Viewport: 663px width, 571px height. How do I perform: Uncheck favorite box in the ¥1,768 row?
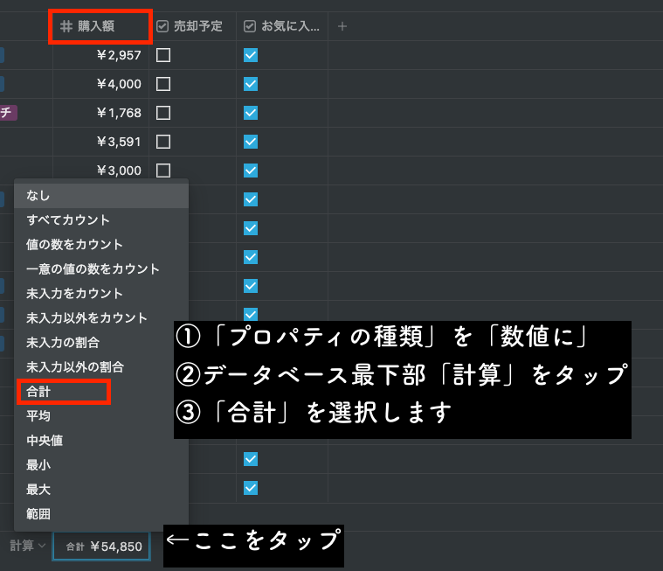[251, 113]
